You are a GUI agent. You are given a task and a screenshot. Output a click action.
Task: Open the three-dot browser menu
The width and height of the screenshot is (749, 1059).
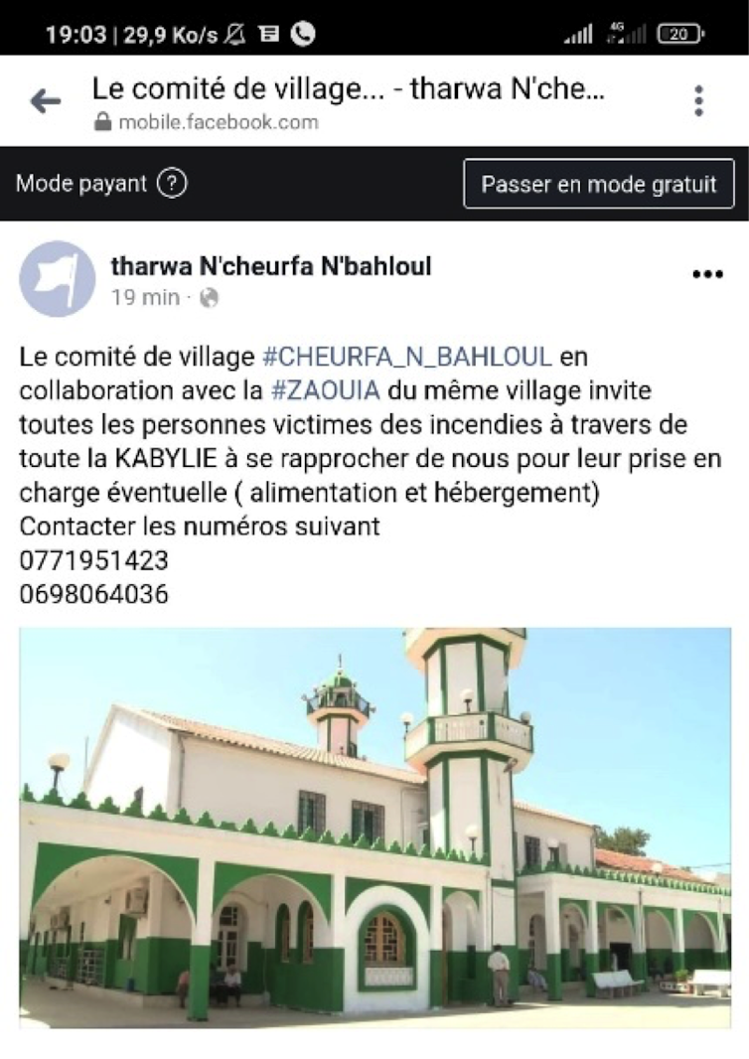(699, 100)
